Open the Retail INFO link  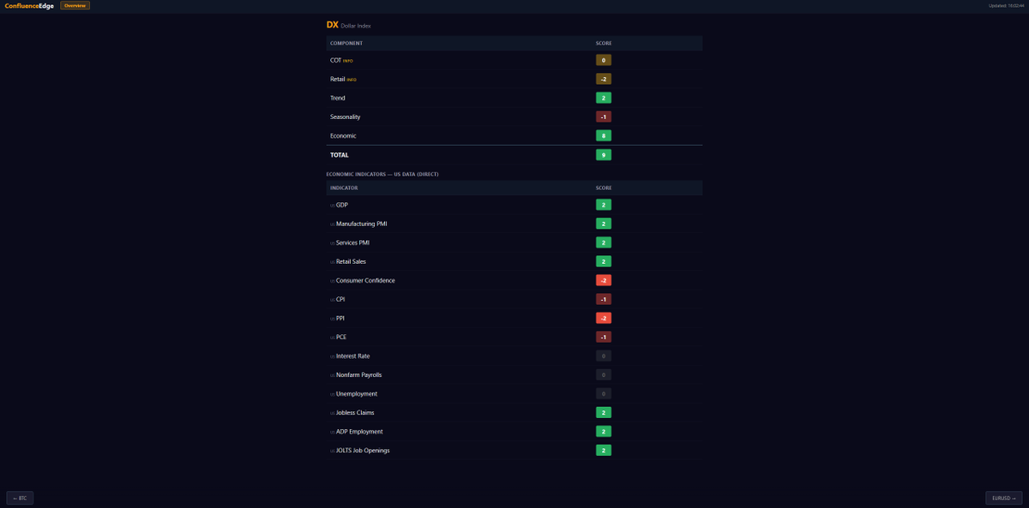(352, 80)
